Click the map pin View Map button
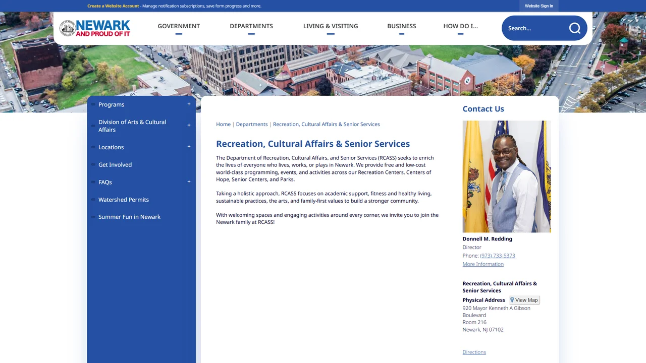This screenshot has height=363, width=646. point(524,300)
